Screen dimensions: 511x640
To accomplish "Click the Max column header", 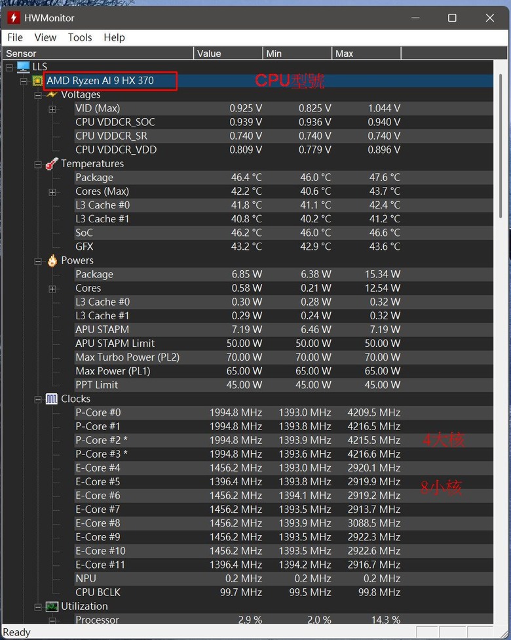I will point(366,54).
